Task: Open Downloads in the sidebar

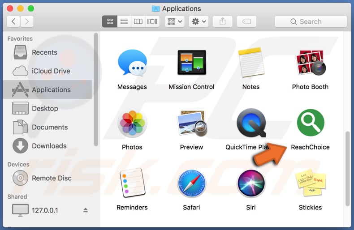Action: pos(47,146)
